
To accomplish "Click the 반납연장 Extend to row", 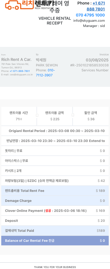I will (x=55, y=141).
